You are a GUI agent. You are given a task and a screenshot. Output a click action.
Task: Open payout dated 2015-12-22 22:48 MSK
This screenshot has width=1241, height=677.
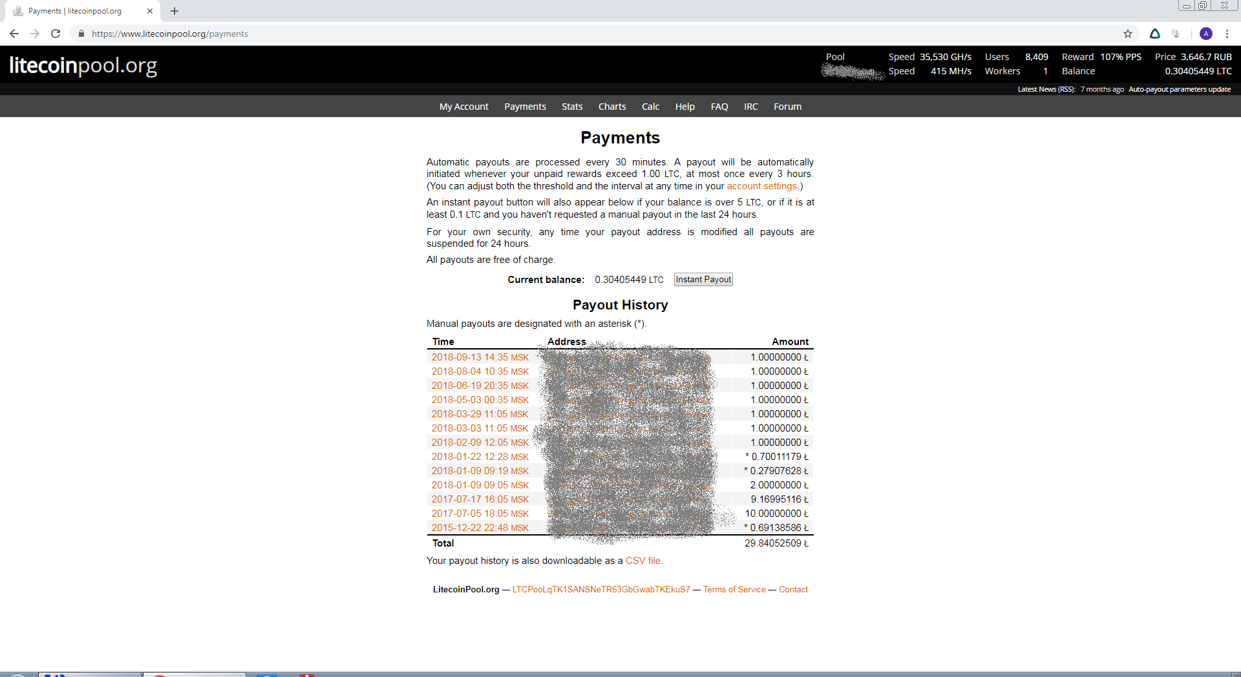click(x=480, y=528)
